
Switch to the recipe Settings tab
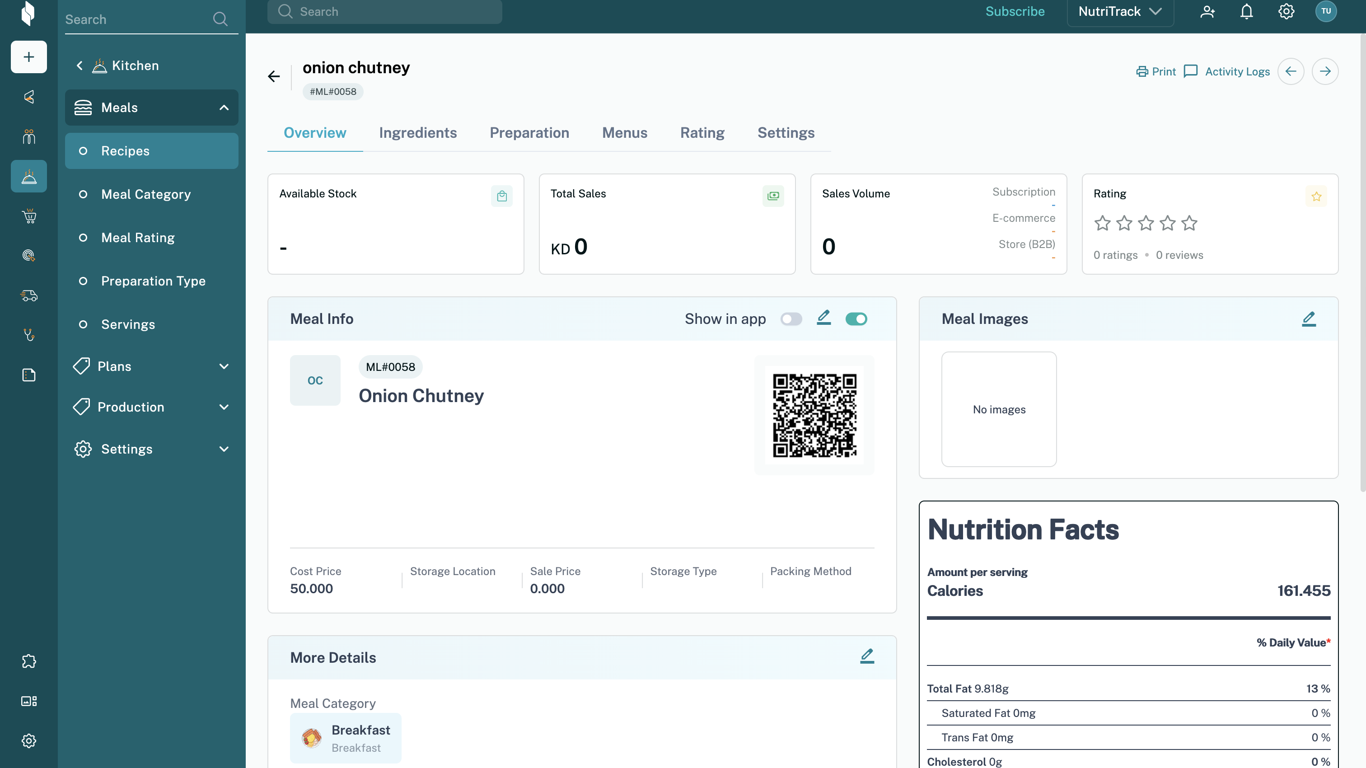(786, 133)
